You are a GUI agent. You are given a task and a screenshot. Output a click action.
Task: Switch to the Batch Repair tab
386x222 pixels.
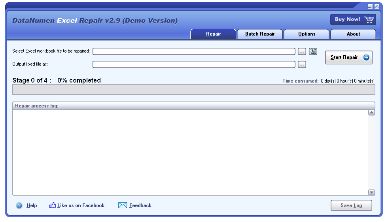[260, 34]
